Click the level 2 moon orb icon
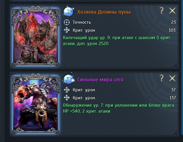Screen dimensions: 183x142 tap(68, 12)
